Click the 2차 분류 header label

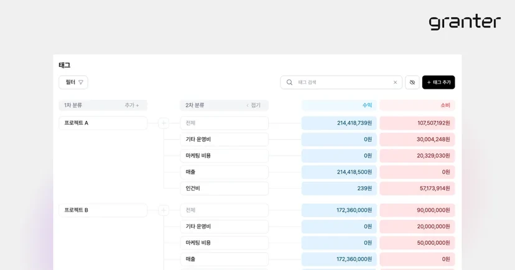[x=195, y=105]
